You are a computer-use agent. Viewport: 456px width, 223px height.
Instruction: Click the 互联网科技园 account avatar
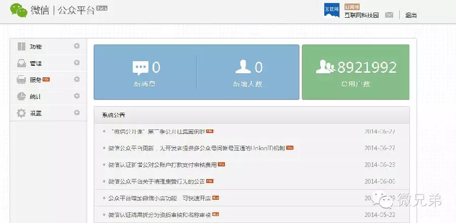pos(332,11)
